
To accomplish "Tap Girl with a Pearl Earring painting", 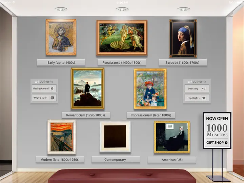I will (x=183, y=38).
